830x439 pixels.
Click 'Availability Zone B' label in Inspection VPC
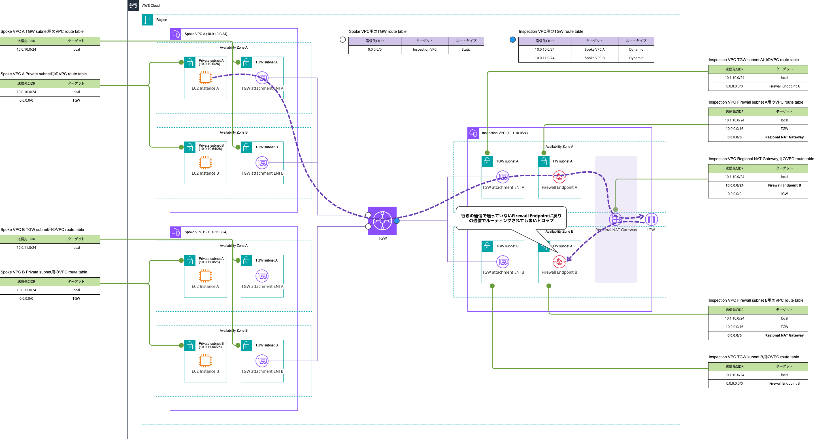point(559,232)
